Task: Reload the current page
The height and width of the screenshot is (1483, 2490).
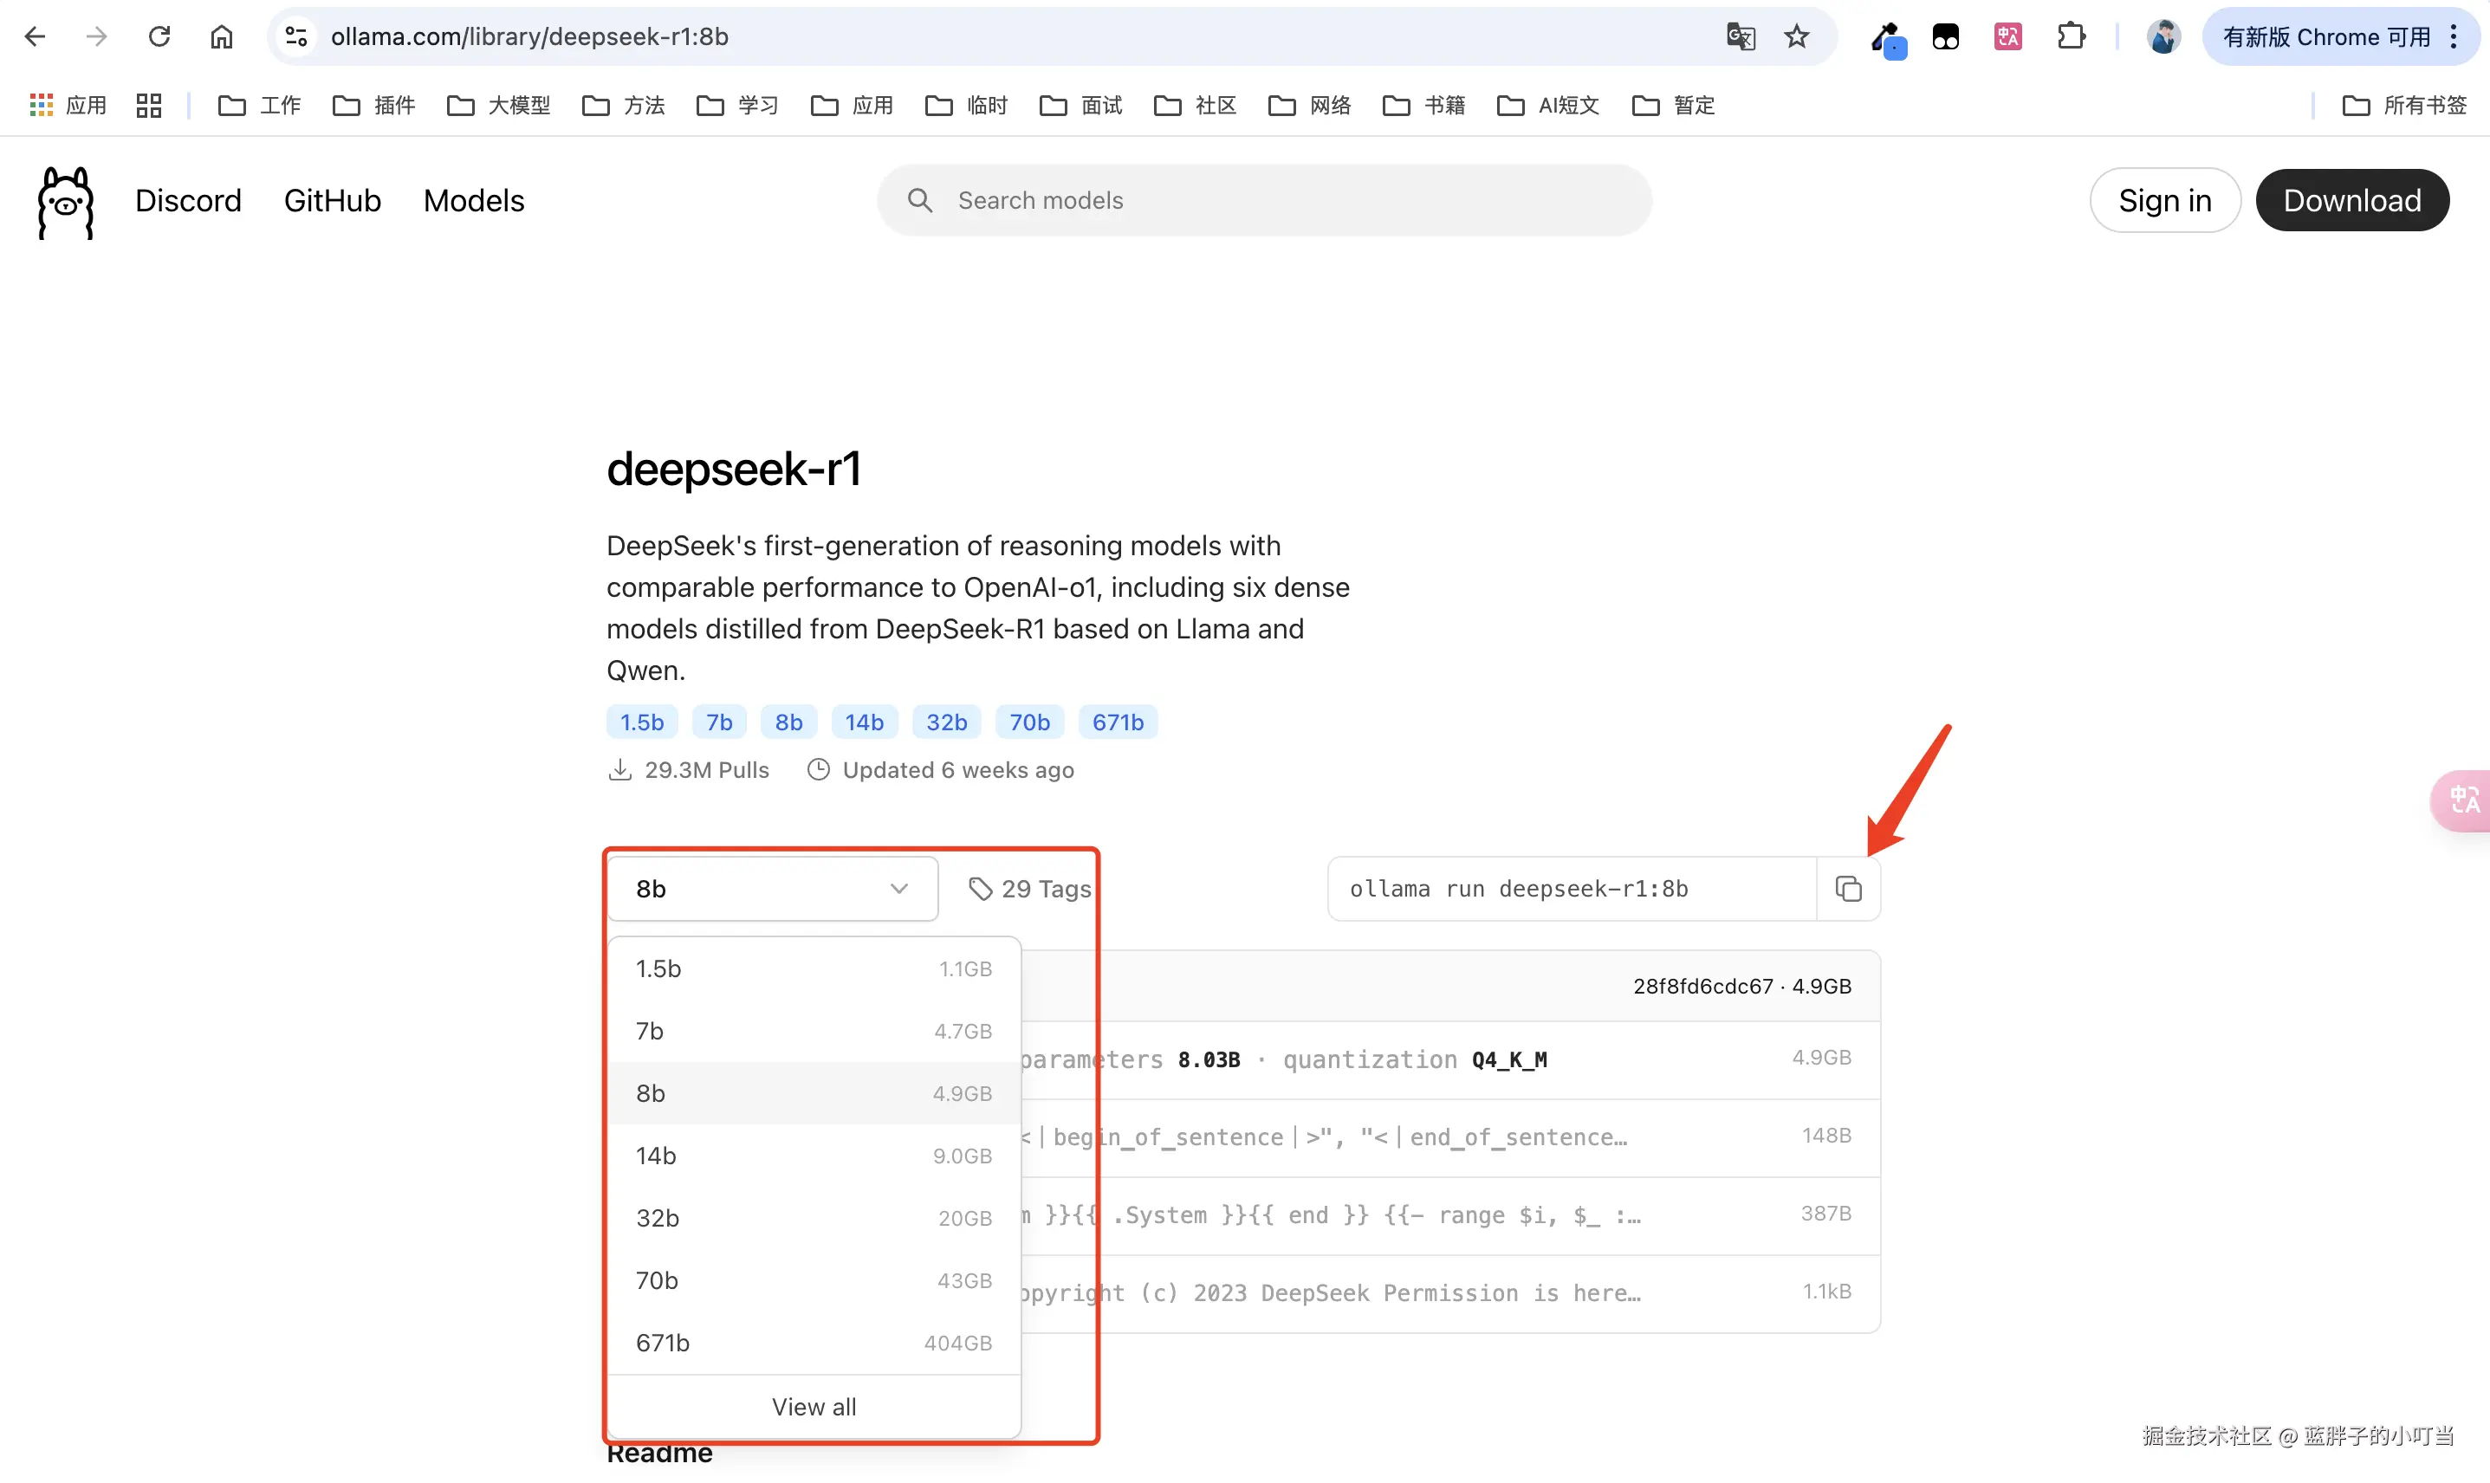Action: click(x=159, y=37)
